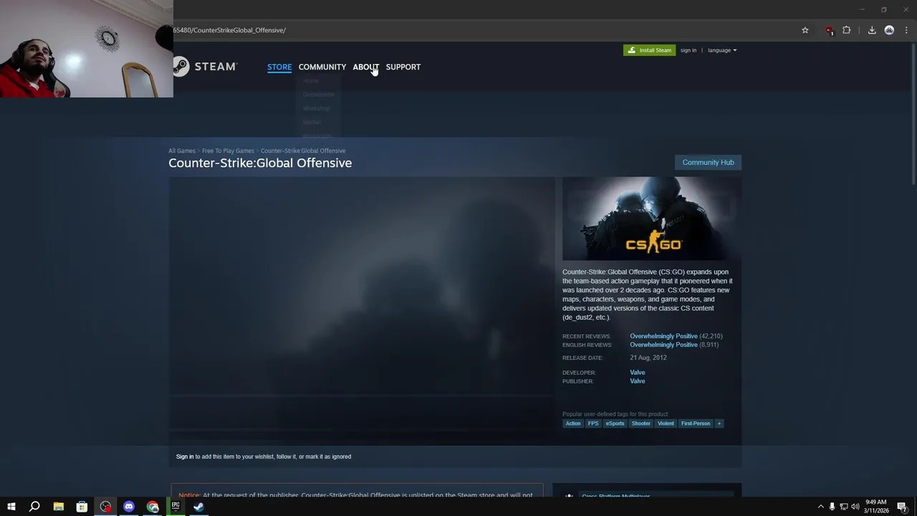Expand the language dropdown
Screen dimensions: 917x516
pos(722,50)
